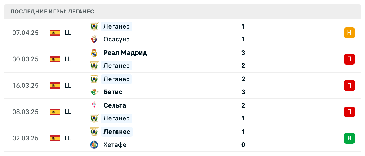Click the Real Madrid club crest
The width and height of the screenshot is (365, 156).
click(x=94, y=53)
